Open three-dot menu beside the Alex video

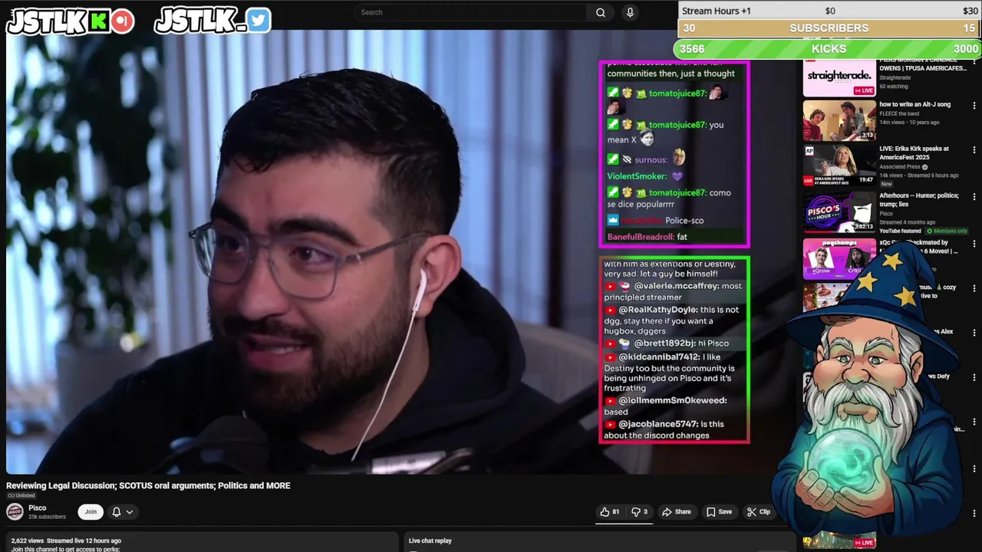(974, 332)
